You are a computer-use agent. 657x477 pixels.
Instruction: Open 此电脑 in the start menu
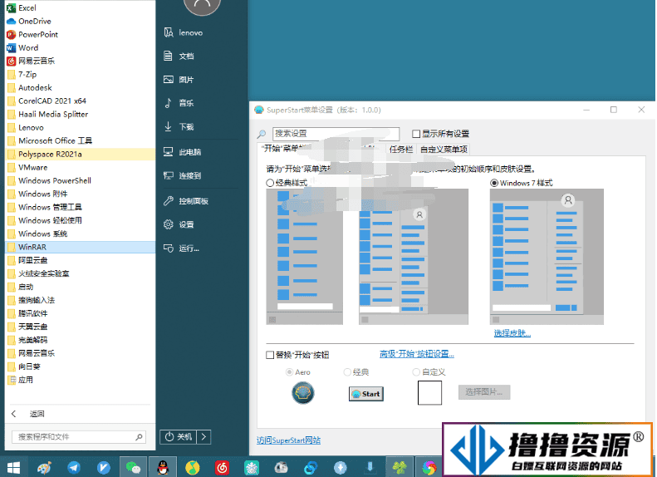click(x=182, y=152)
